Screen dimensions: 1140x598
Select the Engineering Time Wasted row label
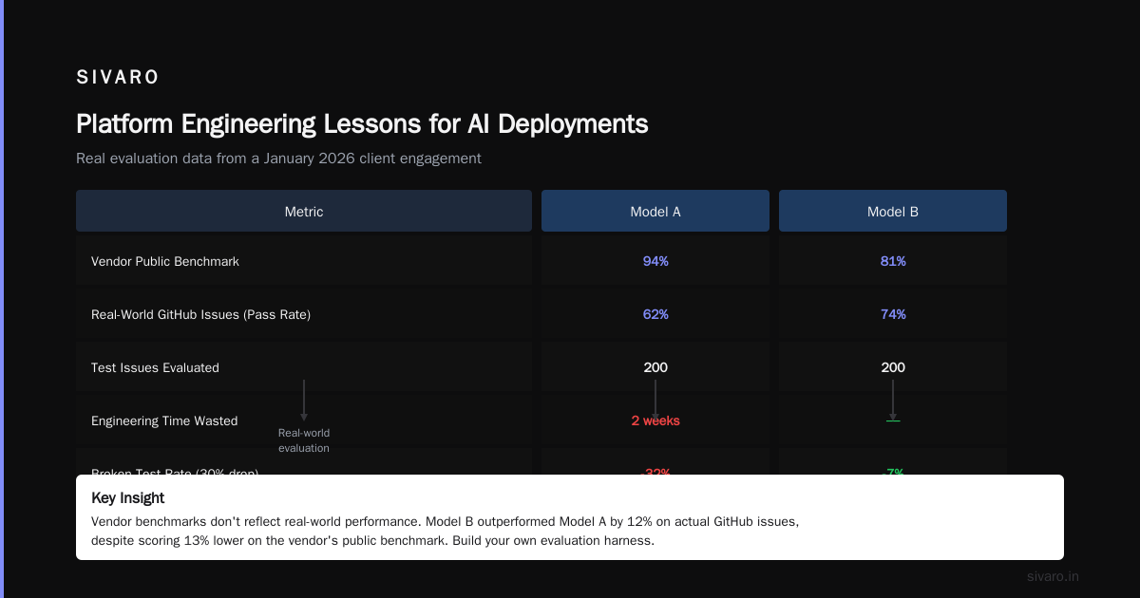coord(164,420)
